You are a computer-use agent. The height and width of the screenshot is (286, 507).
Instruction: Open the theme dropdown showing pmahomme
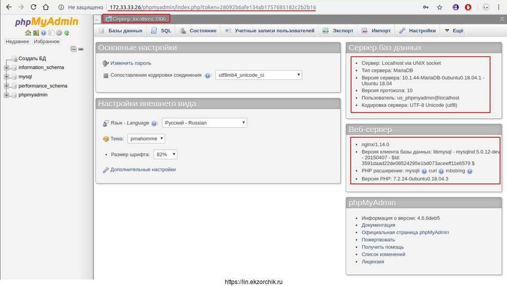(146, 139)
